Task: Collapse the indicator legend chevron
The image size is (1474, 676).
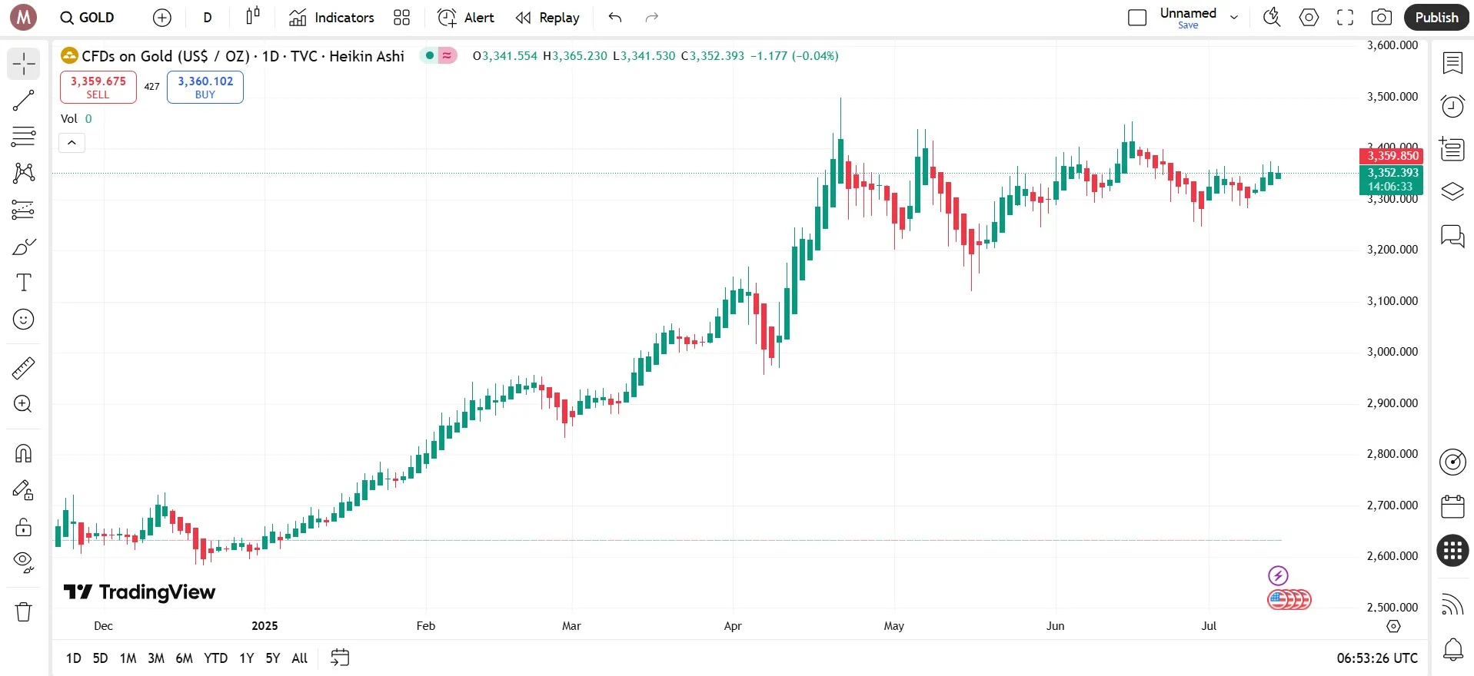Action: pos(72,143)
